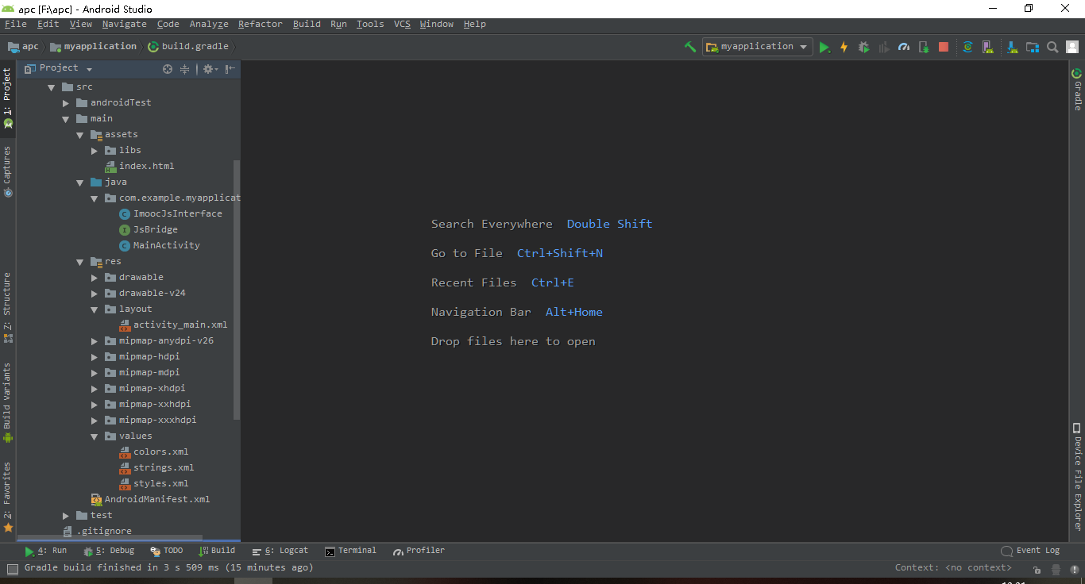Screen dimensions: 1085x584
Task: Run the app with the green Run icon
Action: 824,47
